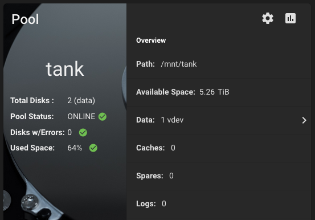This screenshot has width=315, height=220.
Task: Click the Total Disks 2 (data) value
Action: [x=81, y=100]
